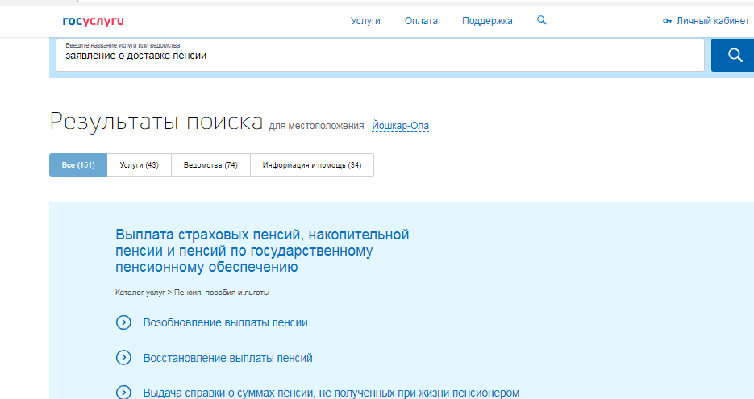Click circled arrow beside Выдача справки
This screenshot has height=399, width=754.
coord(123,393)
